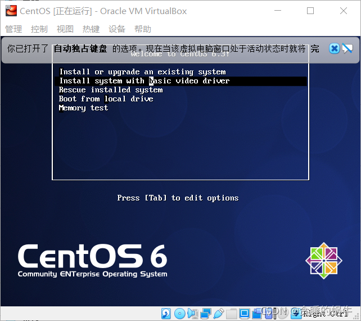Click the shared folders status icon
361x321 pixels.
coord(232,314)
